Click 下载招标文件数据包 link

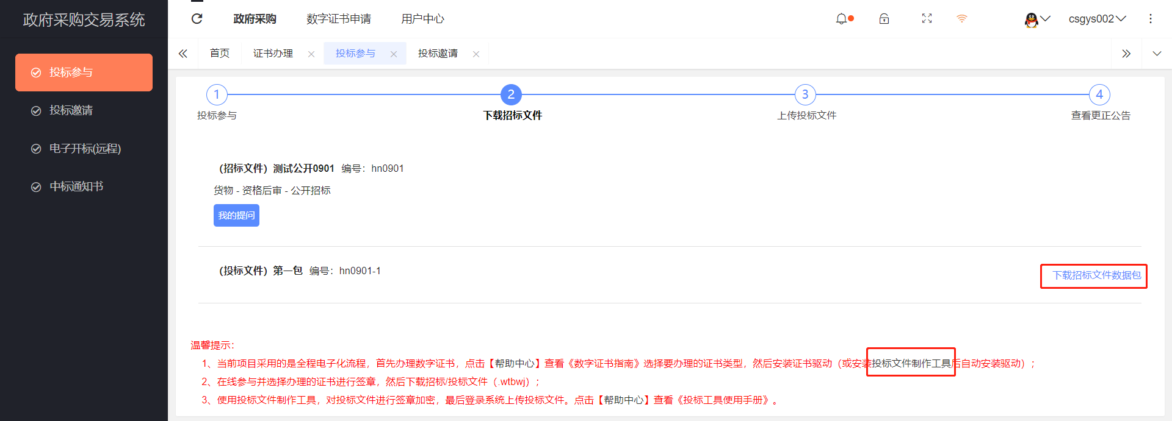1096,275
